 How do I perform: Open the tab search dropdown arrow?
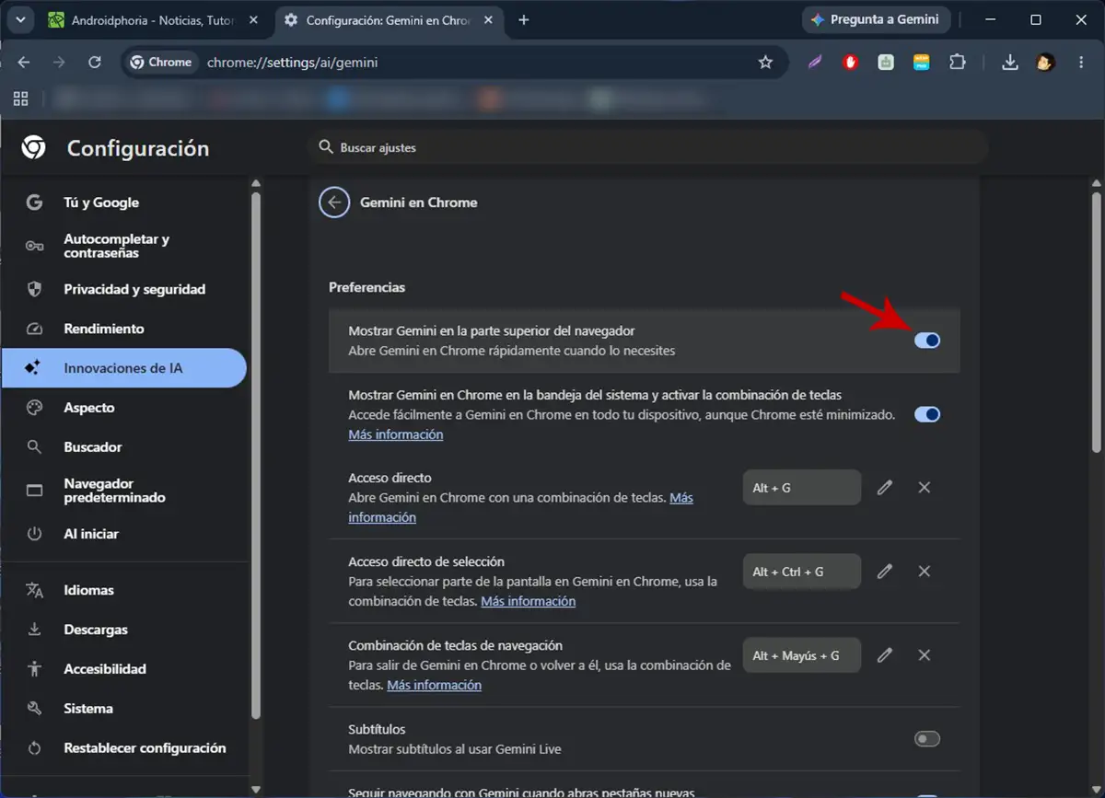[20, 20]
